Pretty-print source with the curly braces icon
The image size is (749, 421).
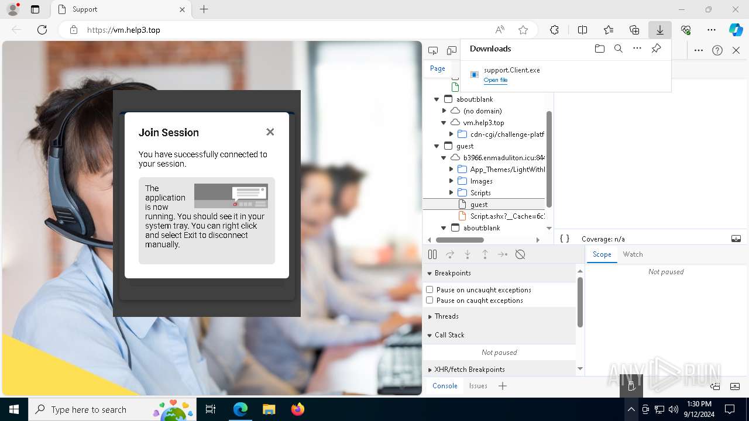[565, 239]
